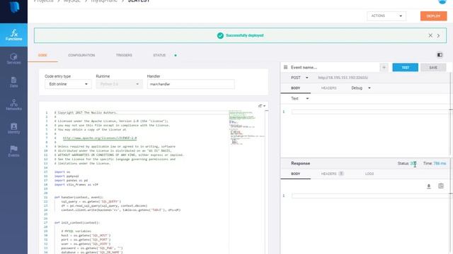Open the Functions sidebar section
This screenshot has height=254, width=453.
click(13, 35)
